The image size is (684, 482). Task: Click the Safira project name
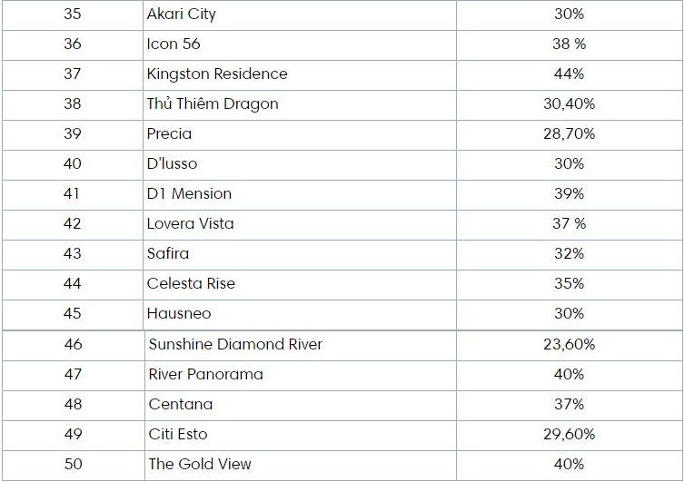coord(168,253)
